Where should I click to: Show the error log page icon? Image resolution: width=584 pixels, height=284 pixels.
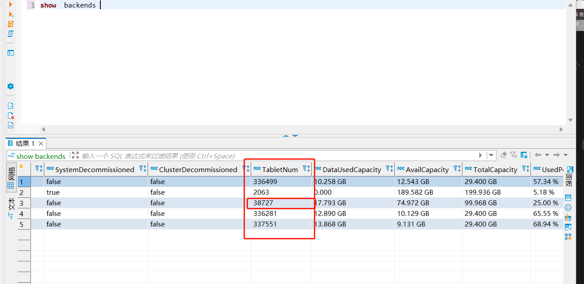coord(11,115)
